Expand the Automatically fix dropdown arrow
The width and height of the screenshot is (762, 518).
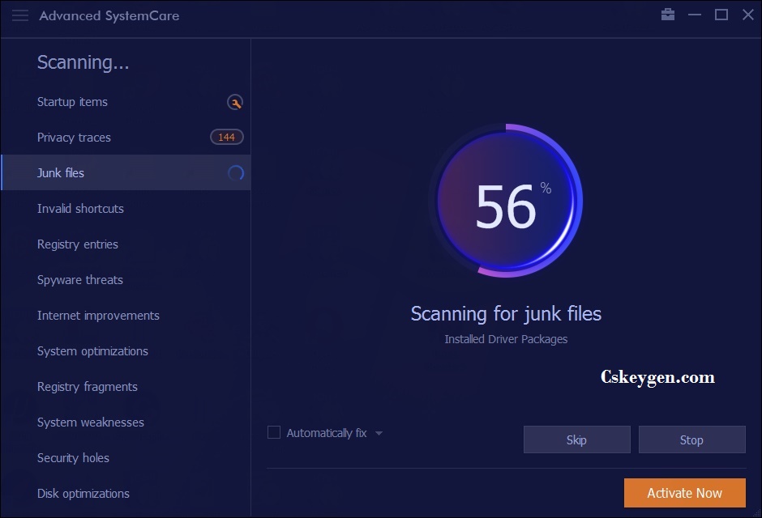(379, 433)
